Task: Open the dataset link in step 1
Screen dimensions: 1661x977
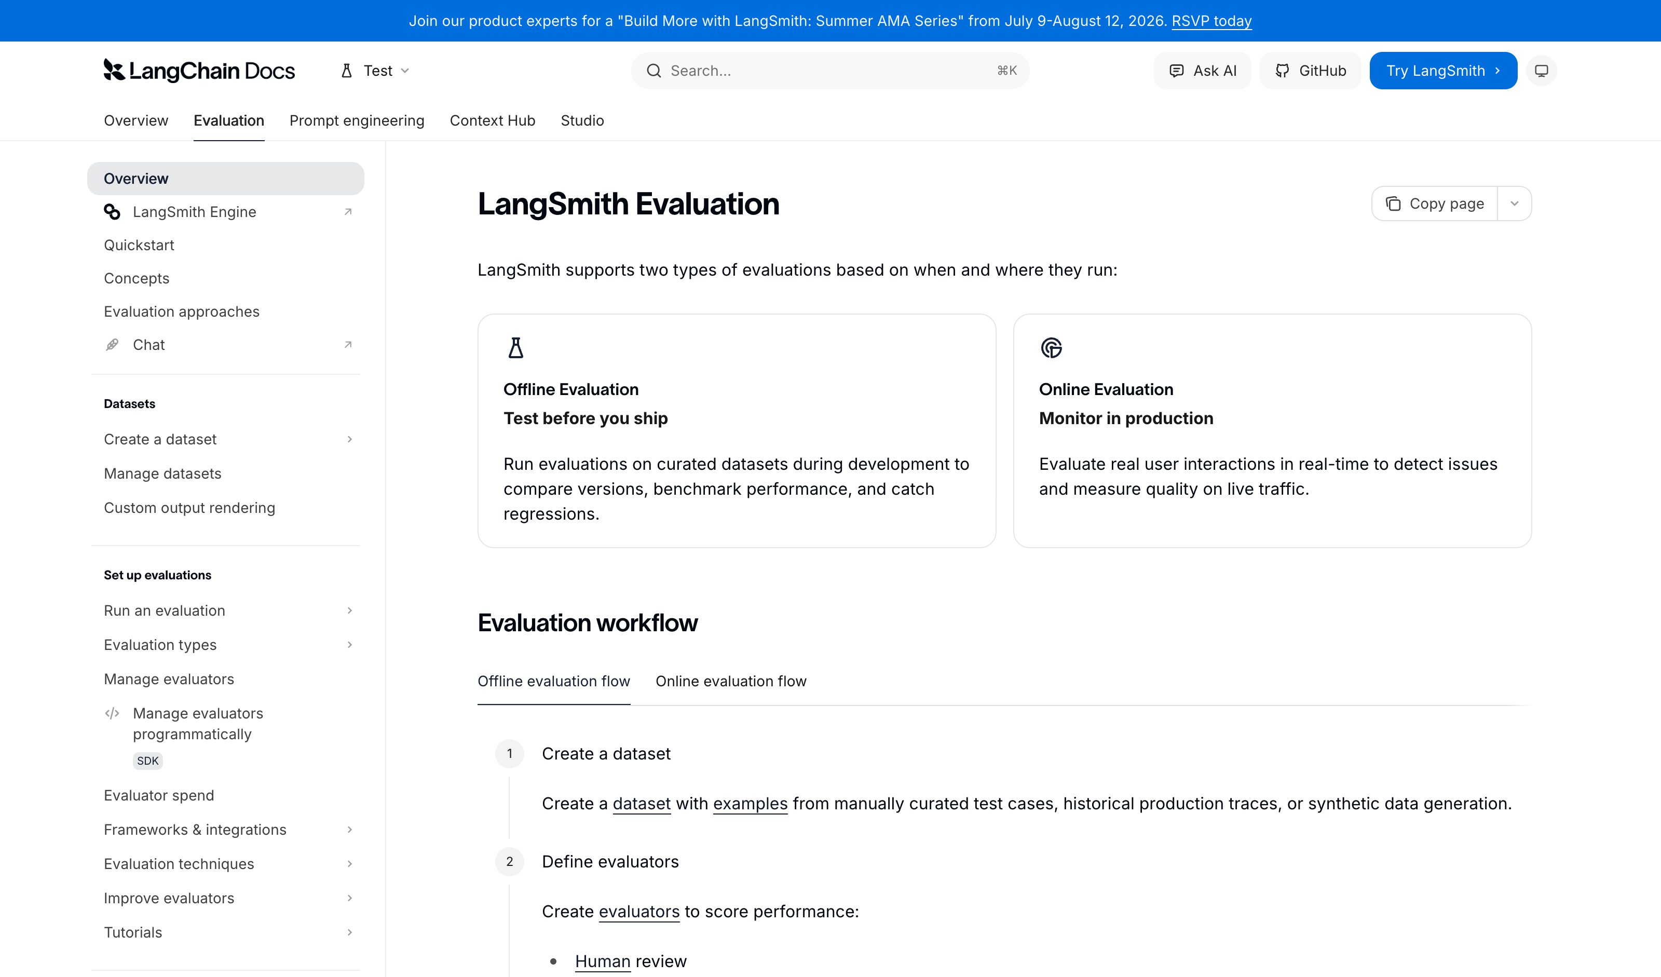Action: coord(642,804)
